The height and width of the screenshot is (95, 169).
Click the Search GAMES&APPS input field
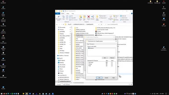click(x=118, y=25)
